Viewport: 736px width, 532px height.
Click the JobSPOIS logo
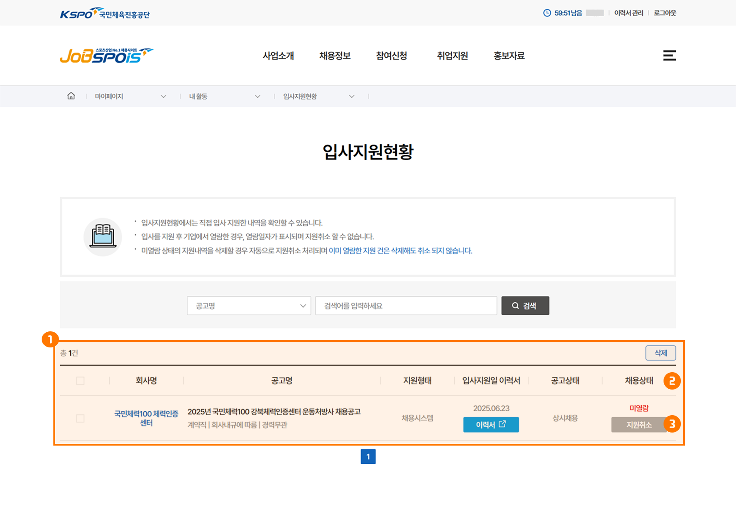[106, 56]
